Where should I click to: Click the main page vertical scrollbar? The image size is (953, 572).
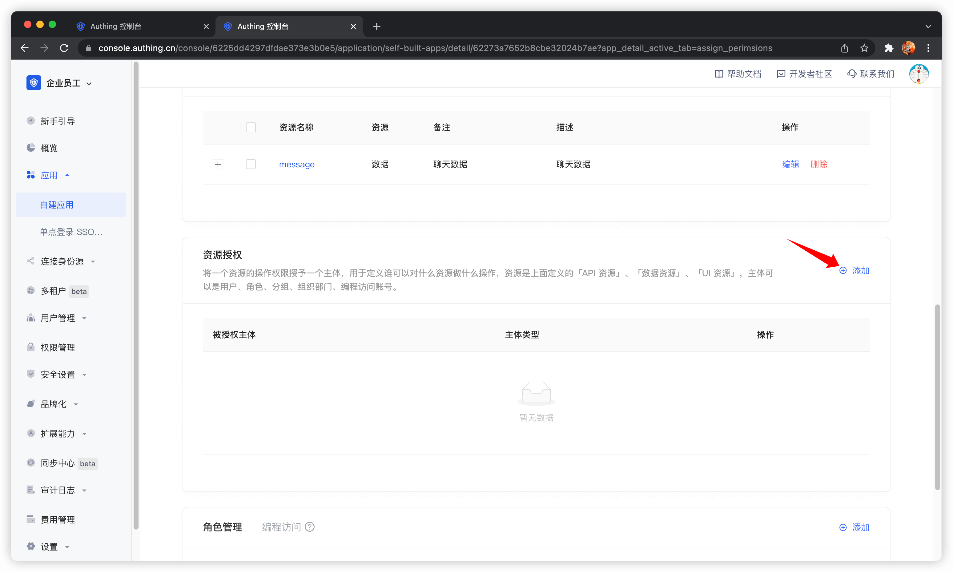click(937, 397)
